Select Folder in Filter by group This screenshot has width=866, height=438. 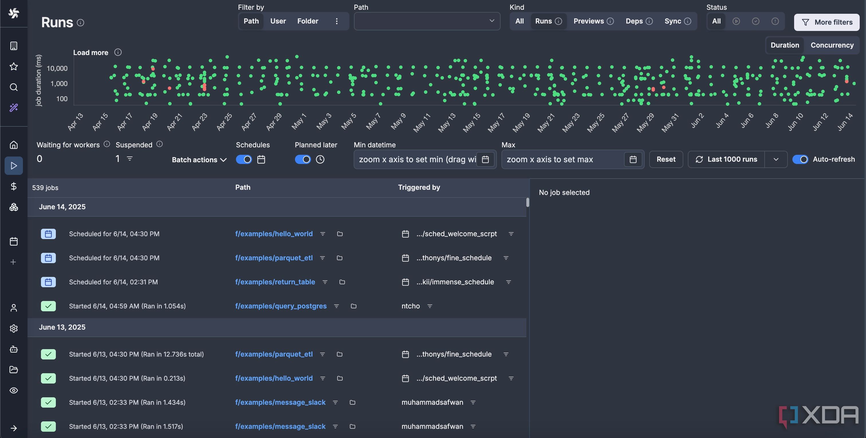pyautogui.click(x=308, y=21)
